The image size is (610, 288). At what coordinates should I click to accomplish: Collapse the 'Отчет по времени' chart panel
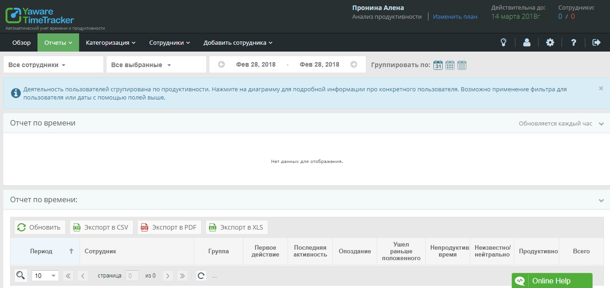[601, 124]
